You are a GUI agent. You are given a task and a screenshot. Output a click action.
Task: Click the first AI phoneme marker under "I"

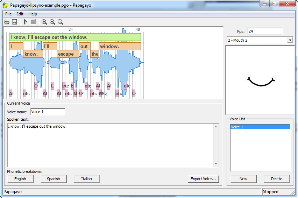coord(11,93)
